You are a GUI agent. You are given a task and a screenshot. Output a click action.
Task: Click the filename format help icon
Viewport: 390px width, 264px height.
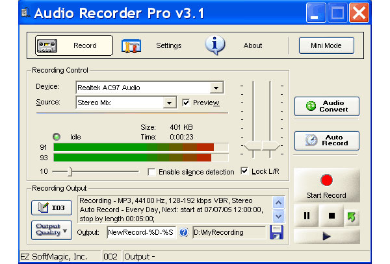pyautogui.click(x=184, y=232)
